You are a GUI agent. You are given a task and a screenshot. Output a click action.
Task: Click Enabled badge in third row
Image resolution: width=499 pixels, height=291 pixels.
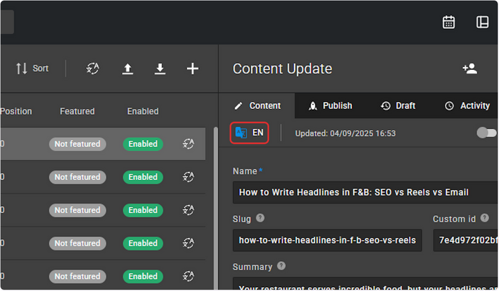[143, 210]
